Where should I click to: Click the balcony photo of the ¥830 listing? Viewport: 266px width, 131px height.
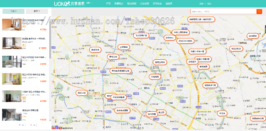click(x=12, y=115)
